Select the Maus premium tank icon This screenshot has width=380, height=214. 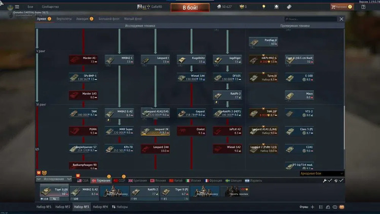[x=299, y=95]
